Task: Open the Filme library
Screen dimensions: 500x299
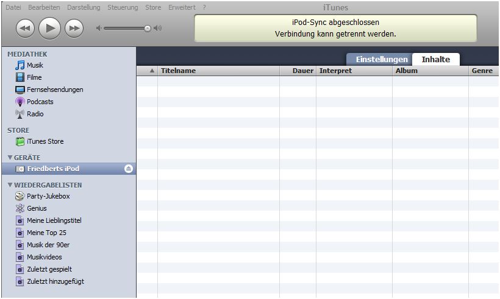Action: coord(34,77)
